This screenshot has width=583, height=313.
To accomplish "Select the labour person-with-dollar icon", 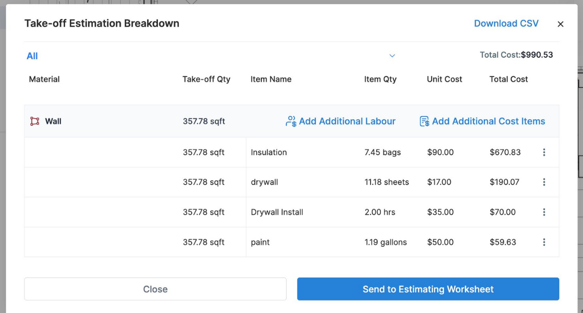I will (x=291, y=121).
